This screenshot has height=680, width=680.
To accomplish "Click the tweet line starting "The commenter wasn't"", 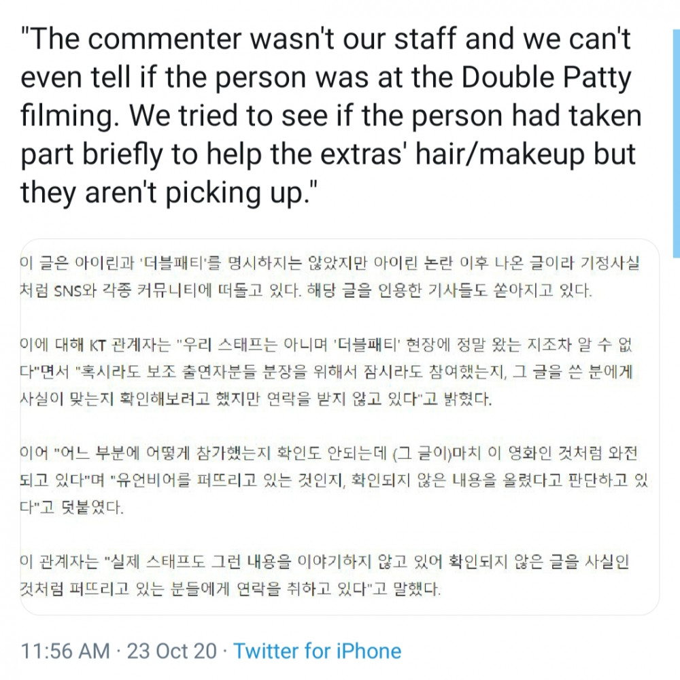I will coord(326,39).
